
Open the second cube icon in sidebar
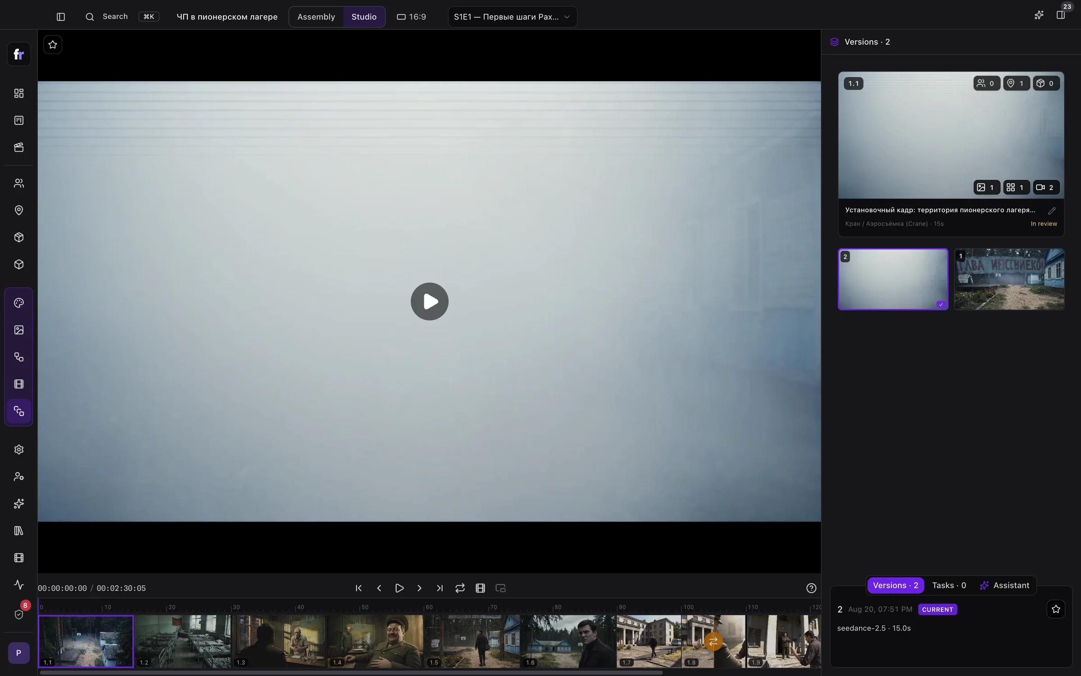(19, 265)
